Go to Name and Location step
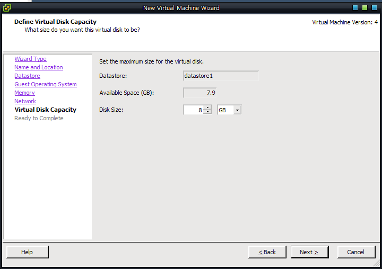382x269 pixels. coord(39,67)
